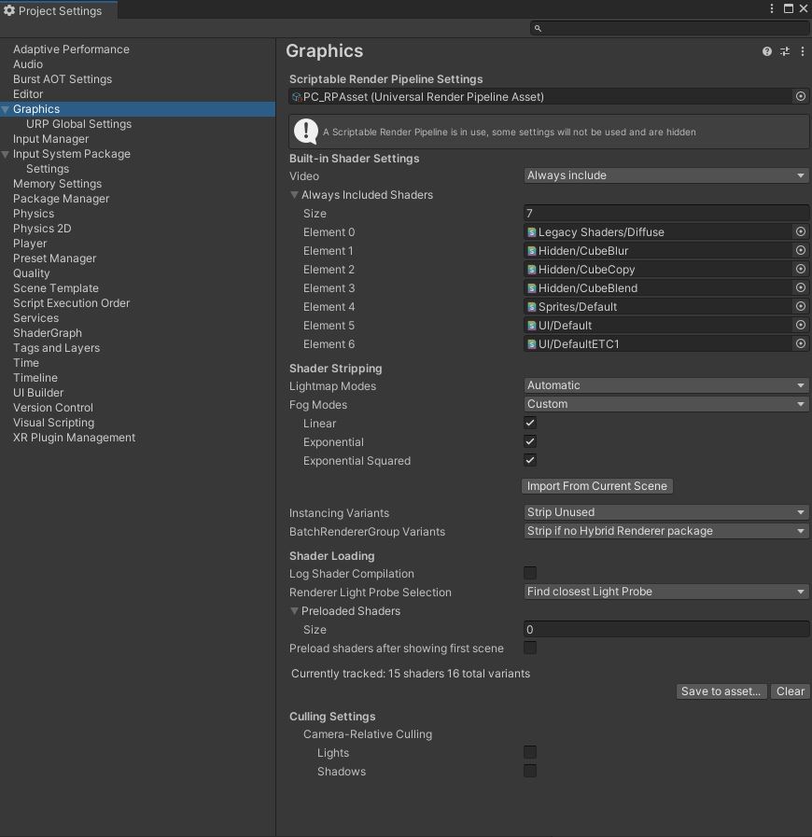Enable Log Shader Compilation checkbox
Screen dimensions: 812x837
[530, 573]
